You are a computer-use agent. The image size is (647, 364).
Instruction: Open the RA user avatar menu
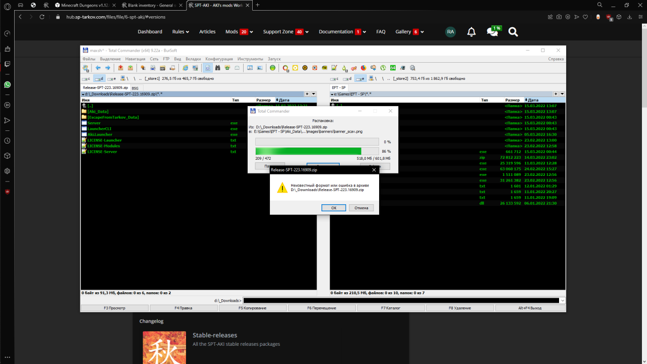click(450, 32)
